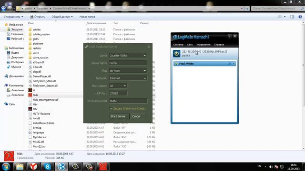Click the hltv application icon
Screen dimensions: 305x171
point(30,109)
